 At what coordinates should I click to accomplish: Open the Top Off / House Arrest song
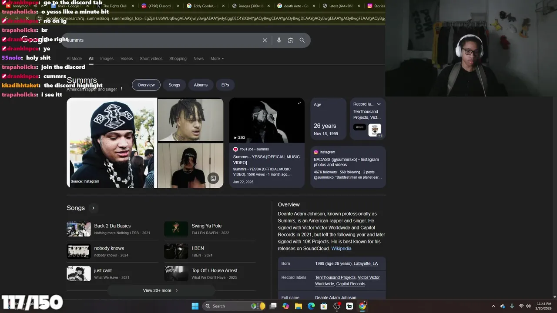(209, 273)
